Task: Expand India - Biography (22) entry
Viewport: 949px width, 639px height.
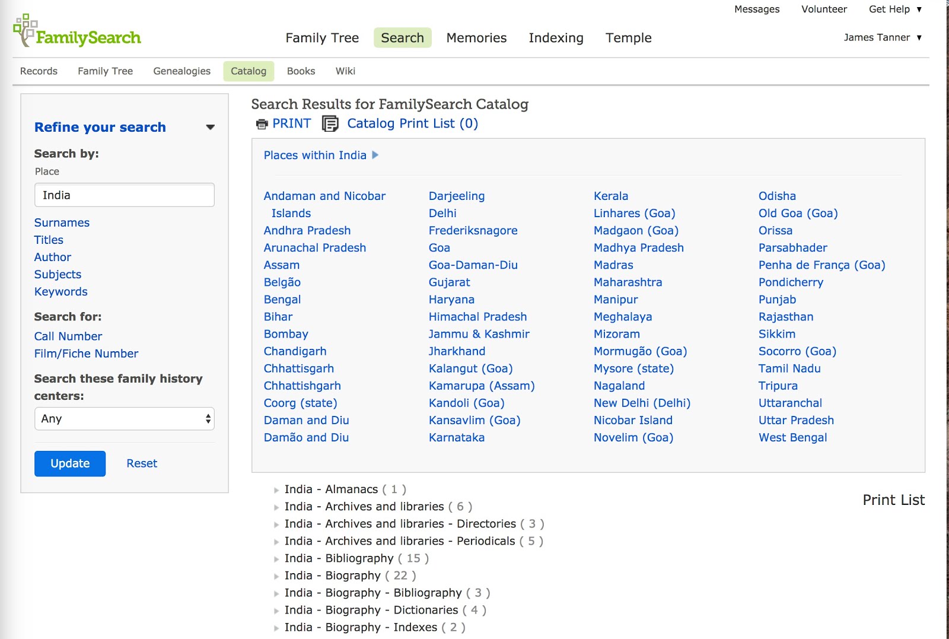Action: [x=276, y=576]
